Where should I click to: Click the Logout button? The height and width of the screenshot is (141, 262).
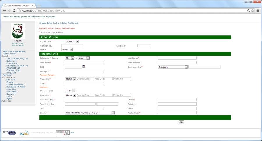(x=18, y=41)
